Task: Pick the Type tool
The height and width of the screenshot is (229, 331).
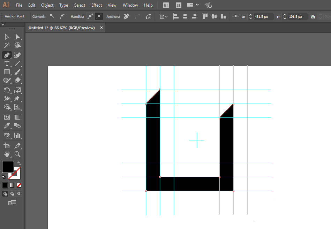Action: coord(7,63)
